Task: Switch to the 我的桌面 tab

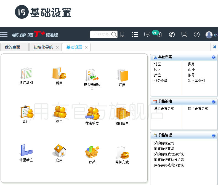Action: pos(12,47)
